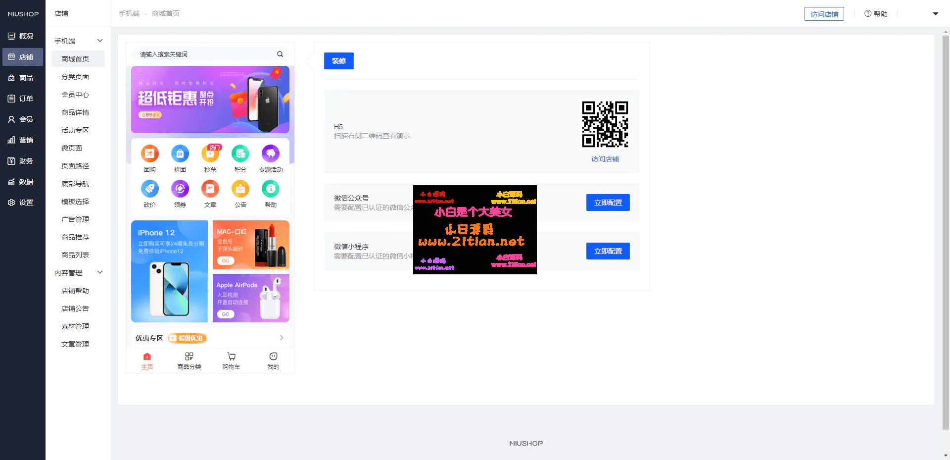
Task: Open the 文章 article icon
Action: (210, 189)
